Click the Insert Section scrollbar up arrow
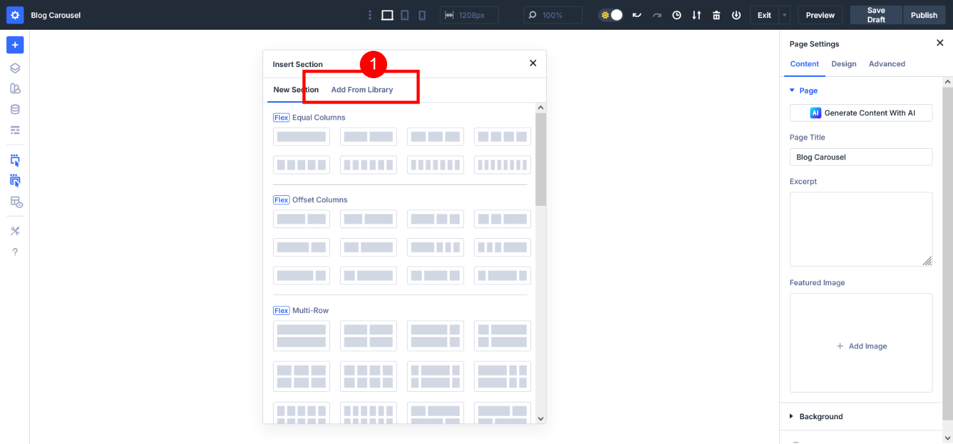The image size is (953, 444). coord(540,108)
